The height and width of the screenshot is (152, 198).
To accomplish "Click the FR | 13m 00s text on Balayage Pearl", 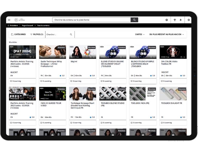I will pos(76,117).
